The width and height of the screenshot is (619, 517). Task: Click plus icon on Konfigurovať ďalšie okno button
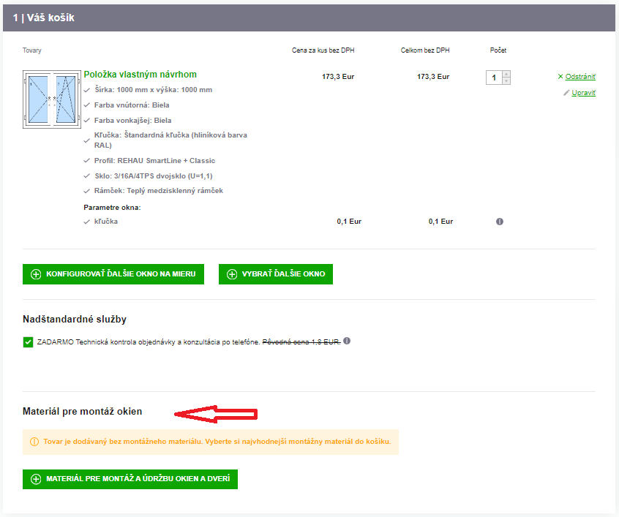(x=36, y=275)
